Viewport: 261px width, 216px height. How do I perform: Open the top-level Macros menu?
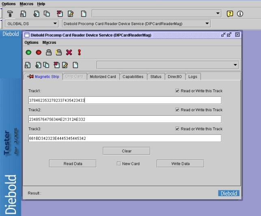point(26,4)
